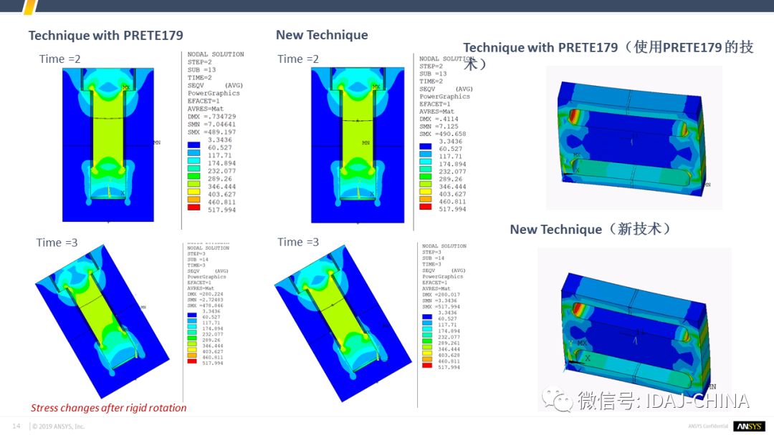Select the blue 3.3436 legend swatch, New Technique Time=2
Screen dimensions: 774x435
point(426,147)
